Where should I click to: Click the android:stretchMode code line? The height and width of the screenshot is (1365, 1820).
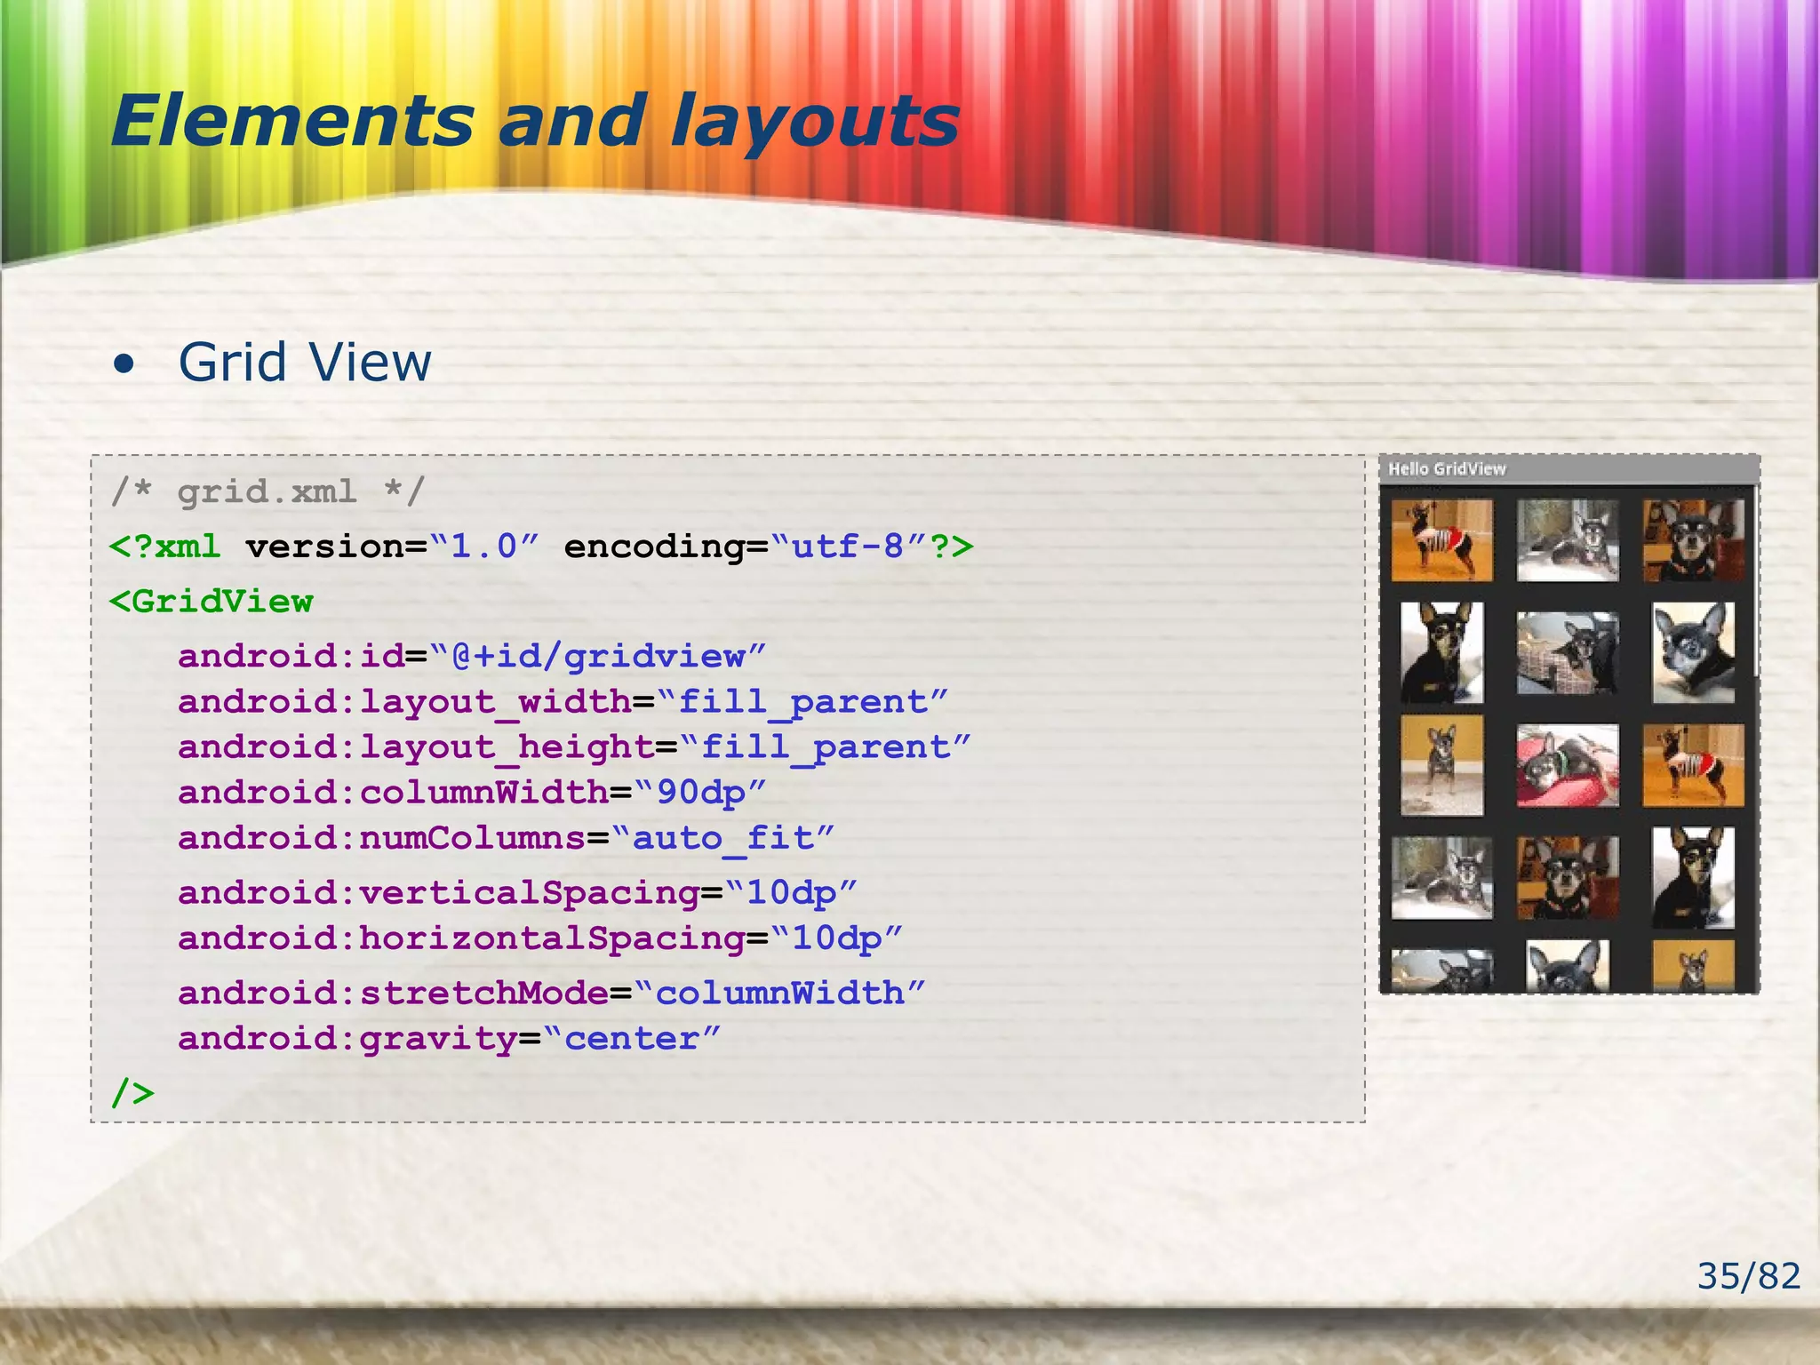coord(551,993)
